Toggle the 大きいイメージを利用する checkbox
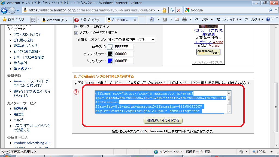 (x=76, y=33)
